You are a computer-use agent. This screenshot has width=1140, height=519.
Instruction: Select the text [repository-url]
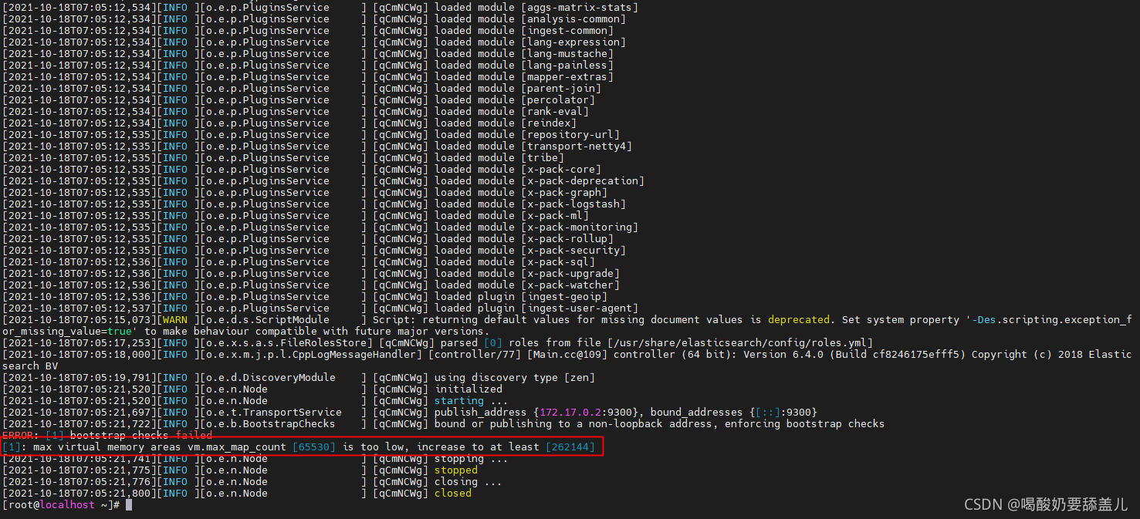coord(570,135)
